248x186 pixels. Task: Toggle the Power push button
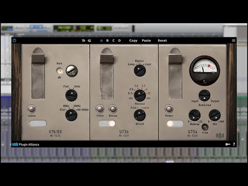pyautogui.click(x=169, y=109)
